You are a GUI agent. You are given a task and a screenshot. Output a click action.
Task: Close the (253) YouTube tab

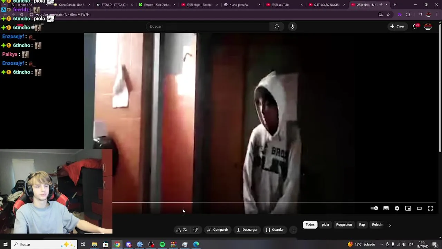302,5
